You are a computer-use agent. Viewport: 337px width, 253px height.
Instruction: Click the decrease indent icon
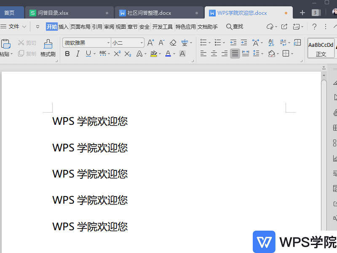(233, 43)
